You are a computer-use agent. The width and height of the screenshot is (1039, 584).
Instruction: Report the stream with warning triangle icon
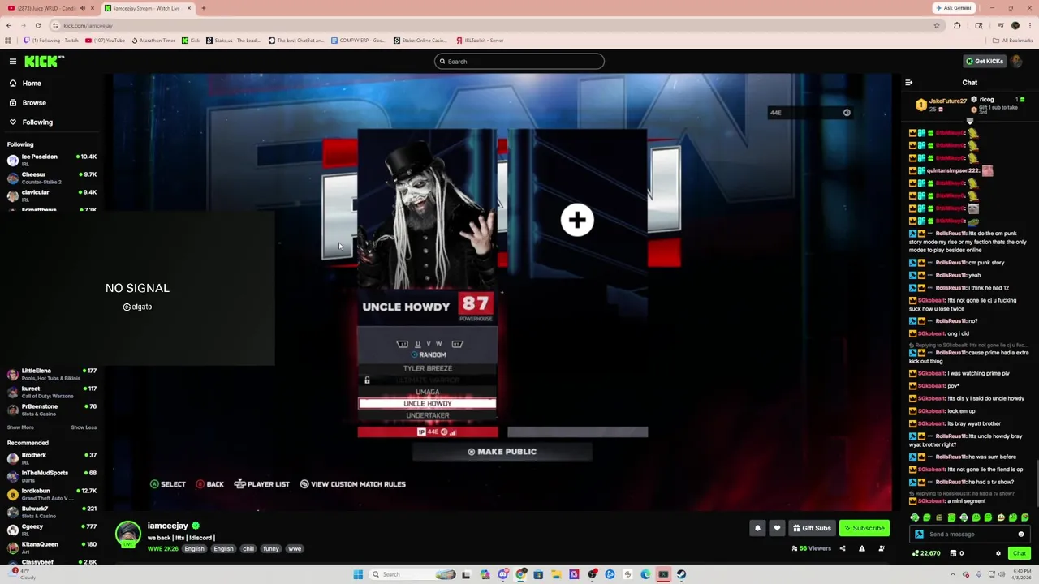pyautogui.click(x=861, y=549)
